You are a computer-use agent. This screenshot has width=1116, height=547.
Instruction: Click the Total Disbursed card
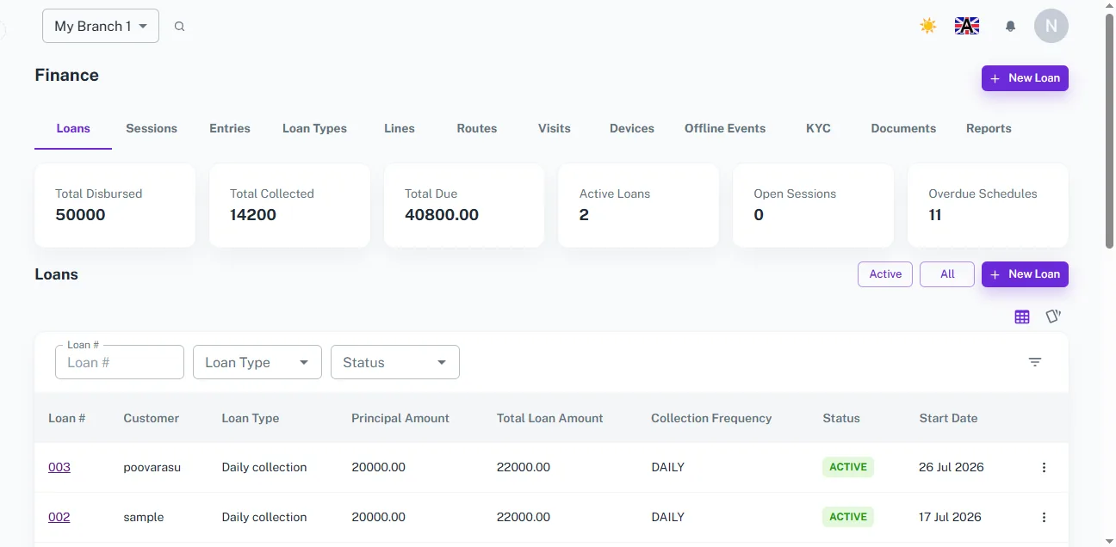(115, 206)
